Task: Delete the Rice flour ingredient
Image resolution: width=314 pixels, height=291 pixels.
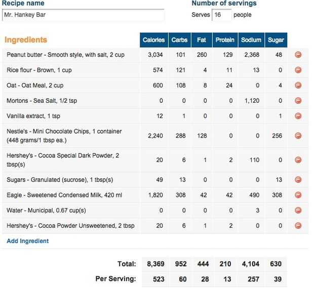Action: (x=298, y=70)
